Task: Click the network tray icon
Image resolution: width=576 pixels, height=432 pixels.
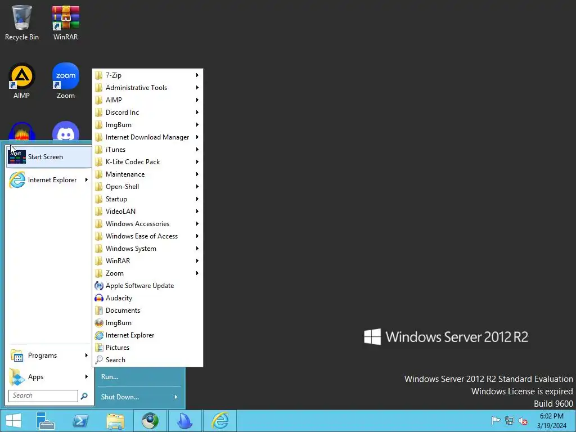Action: [x=509, y=421]
